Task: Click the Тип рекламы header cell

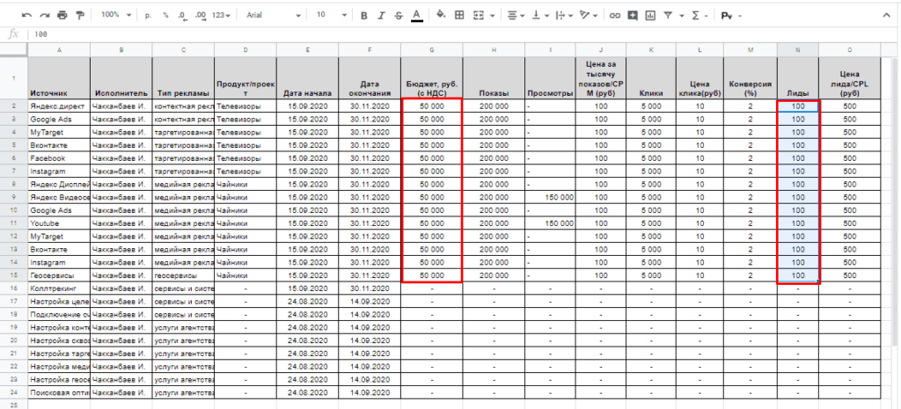Action: (183, 77)
